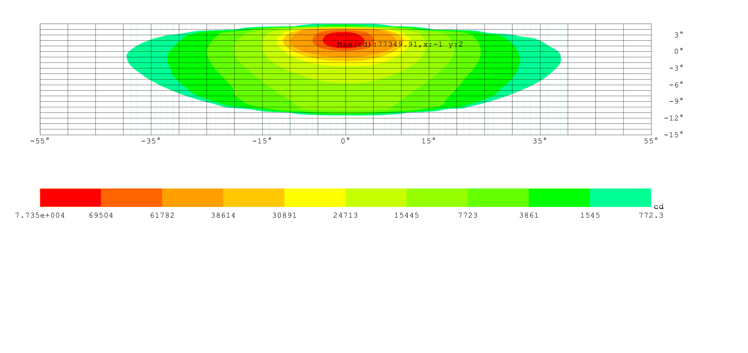Click the 0° horizontal axis label below the plot
Screen dimensions: 748x353
tap(345, 141)
